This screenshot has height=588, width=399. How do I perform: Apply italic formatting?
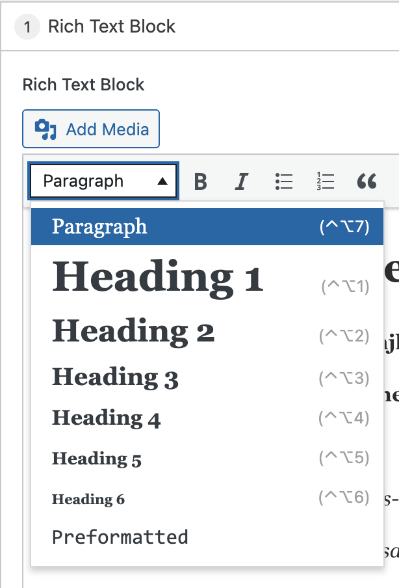(x=242, y=181)
